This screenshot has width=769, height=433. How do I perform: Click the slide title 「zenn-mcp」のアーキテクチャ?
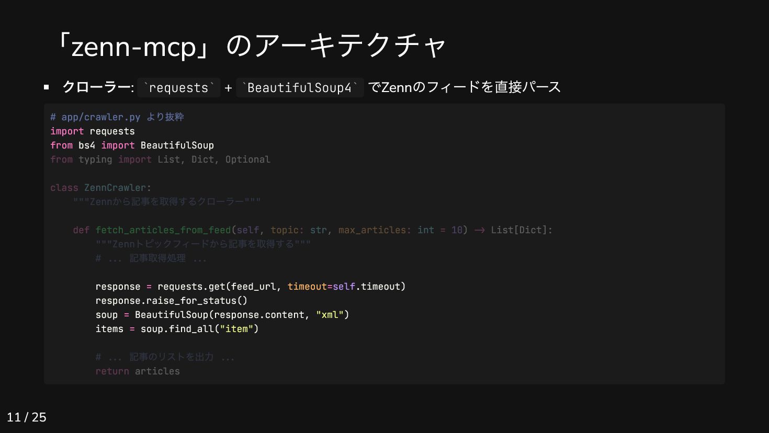click(x=251, y=45)
